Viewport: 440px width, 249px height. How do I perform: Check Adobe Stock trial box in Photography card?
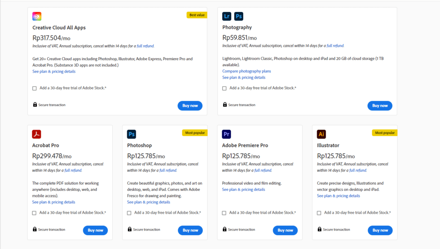point(224,88)
